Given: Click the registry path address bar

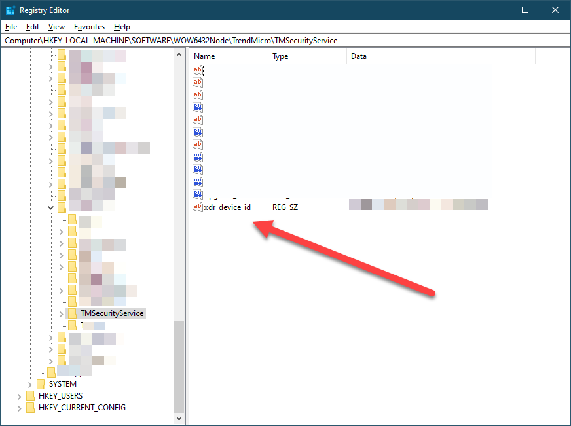Looking at the screenshot, I should click(x=285, y=41).
